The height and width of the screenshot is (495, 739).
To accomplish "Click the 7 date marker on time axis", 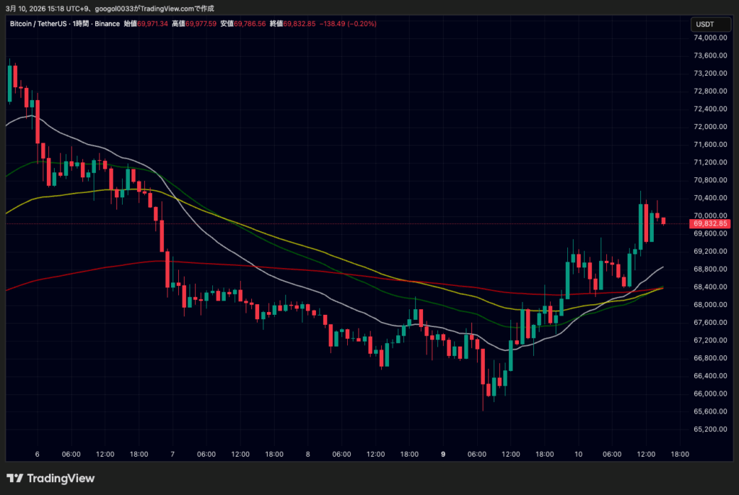I will 172,455.
